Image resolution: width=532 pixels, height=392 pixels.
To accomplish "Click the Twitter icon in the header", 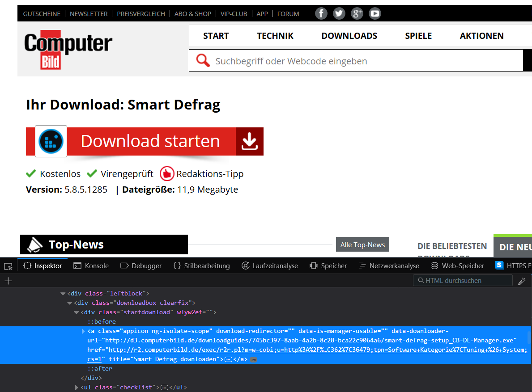I will click(339, 13).
